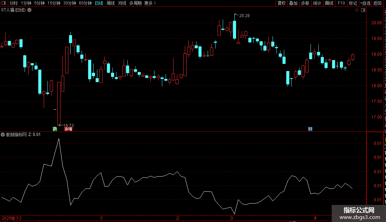386x222 pixels.
Task: Open the 股朋指标网 indicator dropdown circle
Action: coord(3,135)
